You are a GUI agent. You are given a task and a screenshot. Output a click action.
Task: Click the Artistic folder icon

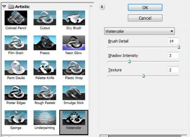coord(11,6)
